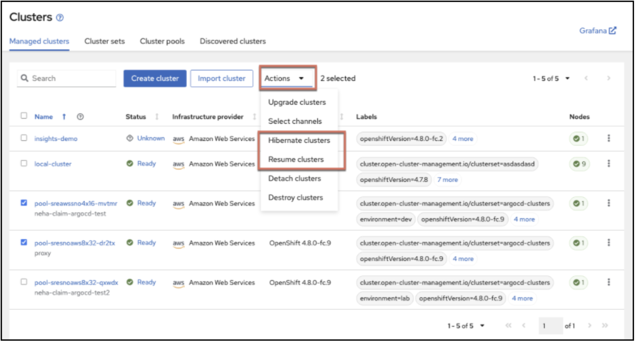Expand the top 1-5 of 5 pagination dropdown
The height and width of the screenshot is (342, 635).
pyautogui.click(x=567, y=78)
